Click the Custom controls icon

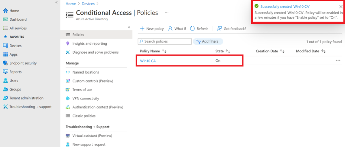point(68,81)
